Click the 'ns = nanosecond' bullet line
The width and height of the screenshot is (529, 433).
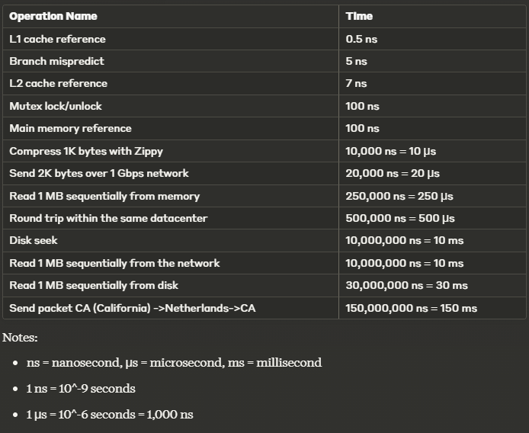coord(174,362)
